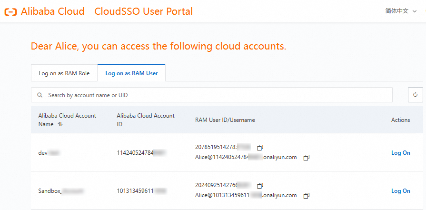Viewport: 426px width, 210px height.
Task: Click the Alibaba Cloud logo icon
Action: pyautogui.click(x=10, y=12)
